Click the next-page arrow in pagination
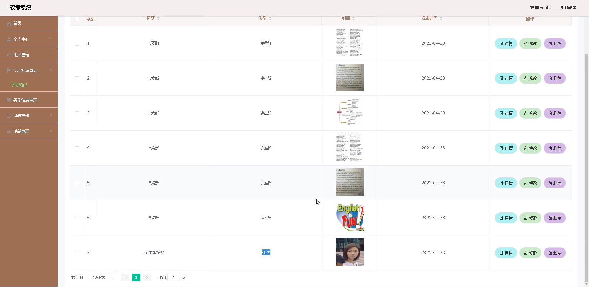 click(147, 278)
